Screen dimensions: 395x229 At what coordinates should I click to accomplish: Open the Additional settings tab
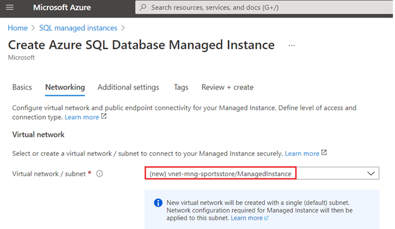pos(129,87)
